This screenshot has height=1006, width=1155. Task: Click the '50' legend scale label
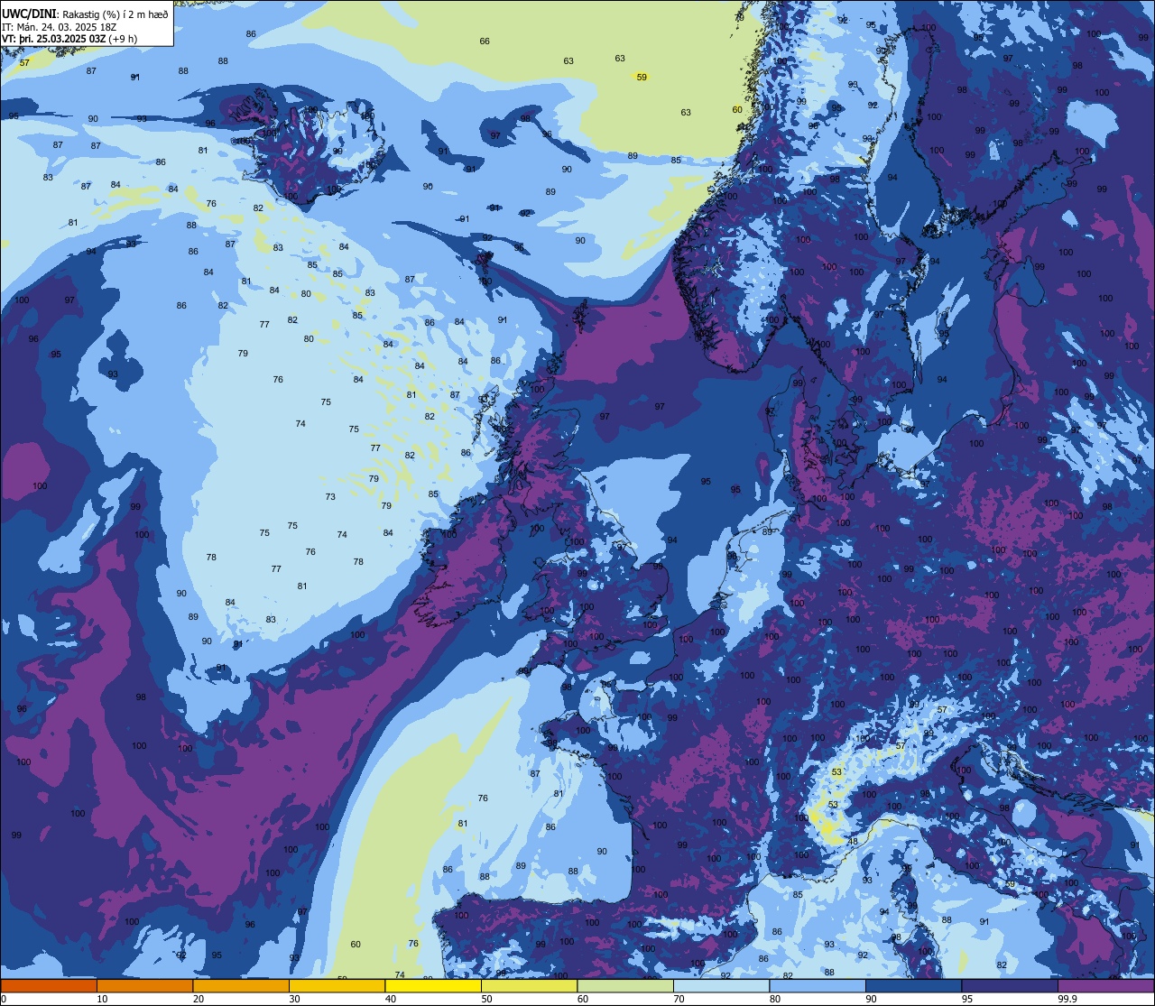coord(486,999)
